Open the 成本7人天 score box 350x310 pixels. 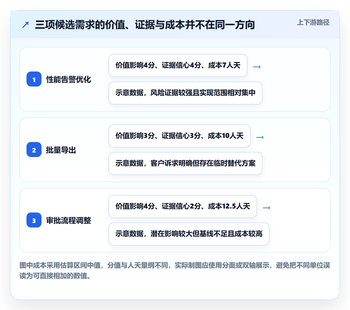[178, 65]
